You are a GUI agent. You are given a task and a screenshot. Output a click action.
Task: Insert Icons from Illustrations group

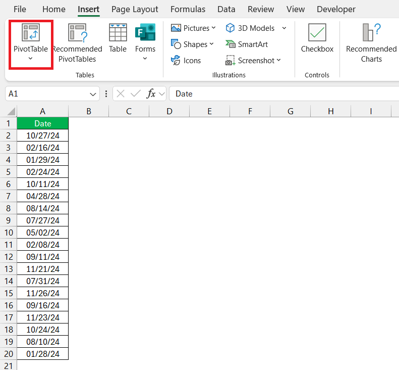186,61
